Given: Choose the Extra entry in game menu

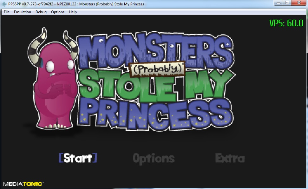Looking at the screenshot, I should (230, 158).
